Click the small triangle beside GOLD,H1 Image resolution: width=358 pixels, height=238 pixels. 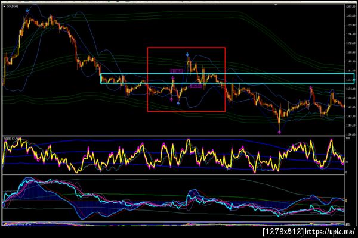point(5,7)
